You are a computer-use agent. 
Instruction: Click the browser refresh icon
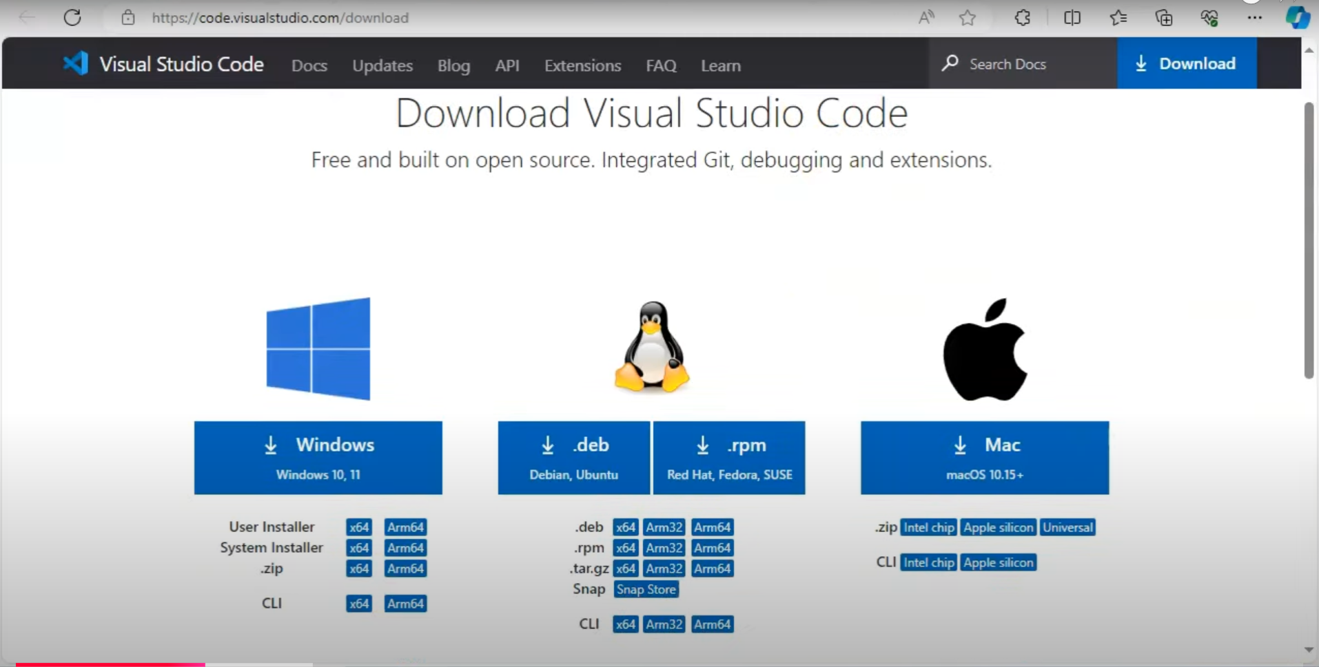click(72, 18)
